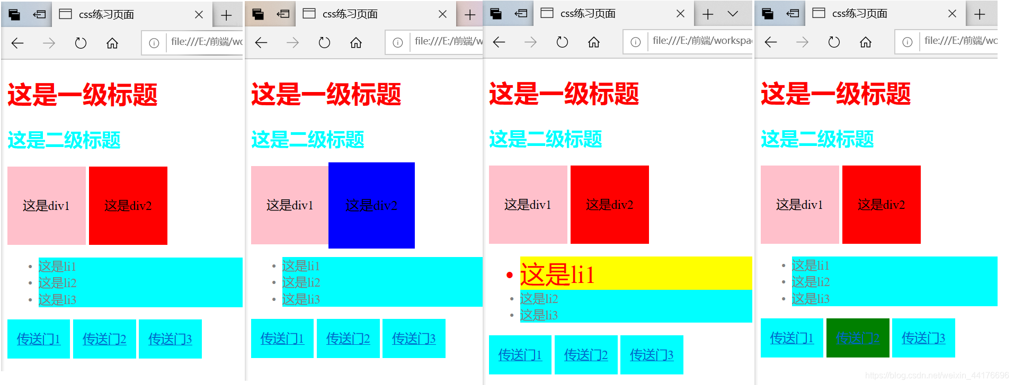Screen dimensions: 1014x385
Task: Open 传送门3 link in the blue div2 window
Action: click(414, 338)
